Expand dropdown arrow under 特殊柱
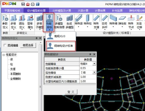Image resolution: width=145 pixels, height=111 pixels. [x=87, y=27]
